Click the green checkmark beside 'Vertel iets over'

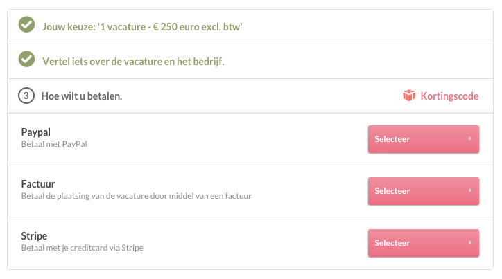(26, 60)
